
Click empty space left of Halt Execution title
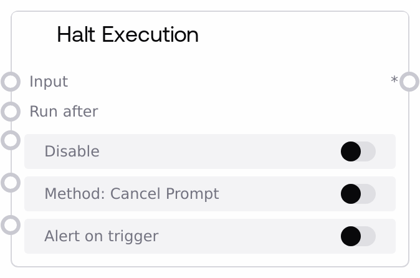[x=34, y=34]
